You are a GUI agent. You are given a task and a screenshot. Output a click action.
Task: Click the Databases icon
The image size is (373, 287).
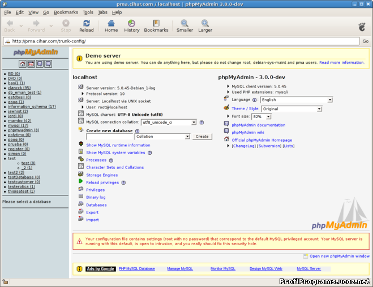81,204
